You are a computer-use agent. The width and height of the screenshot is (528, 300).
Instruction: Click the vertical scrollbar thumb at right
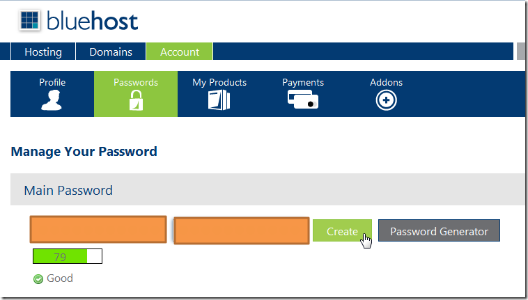click(521, 52)
